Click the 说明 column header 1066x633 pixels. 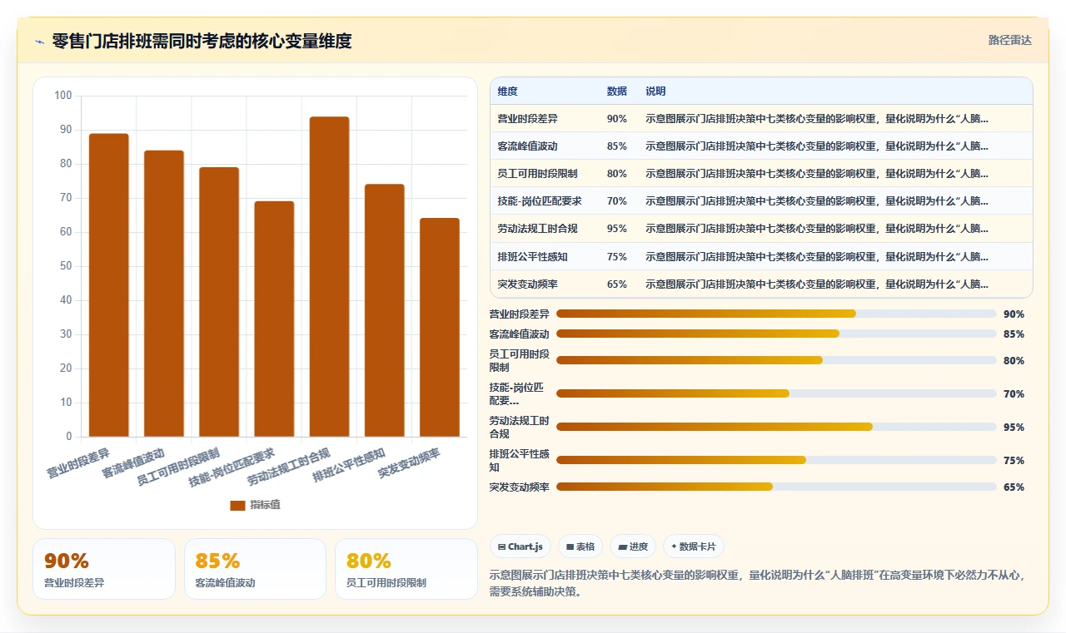655,91
